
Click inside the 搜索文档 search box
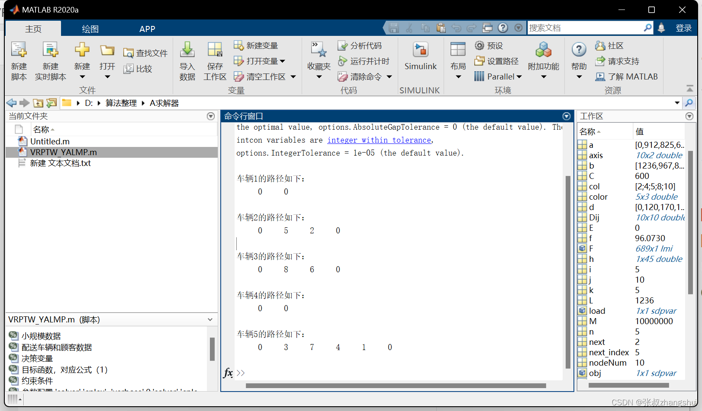coord(589,27)
